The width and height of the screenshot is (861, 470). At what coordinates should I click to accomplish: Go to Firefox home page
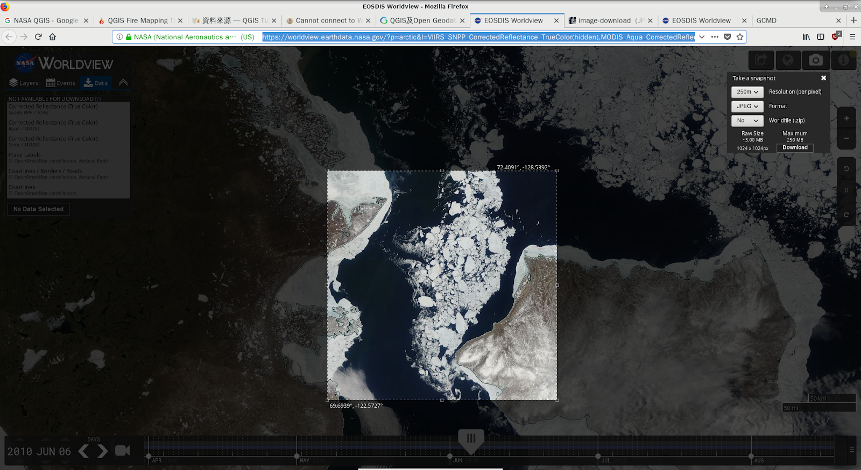coord(52,37)
